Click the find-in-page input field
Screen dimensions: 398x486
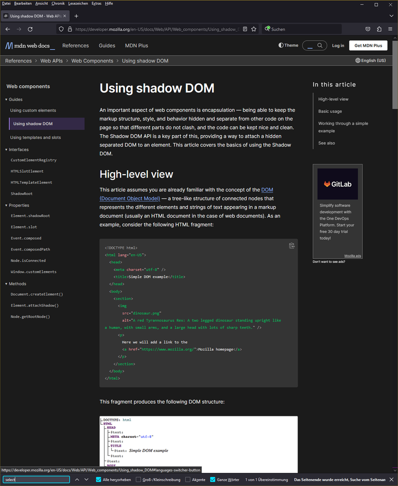36,480
